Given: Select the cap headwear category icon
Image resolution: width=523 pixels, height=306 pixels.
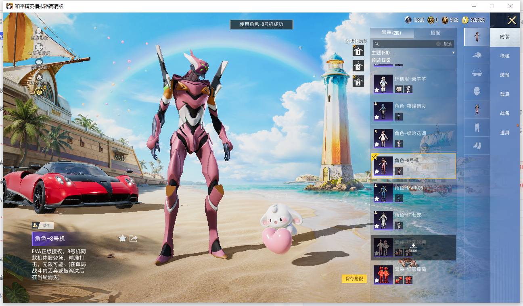Looking at the screenshot, I should tap(477, 55).
